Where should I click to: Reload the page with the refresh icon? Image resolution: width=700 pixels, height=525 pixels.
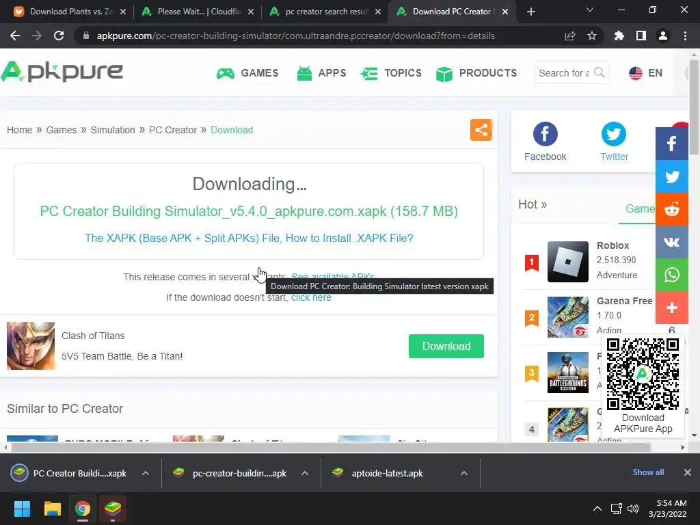pos(59,36)
